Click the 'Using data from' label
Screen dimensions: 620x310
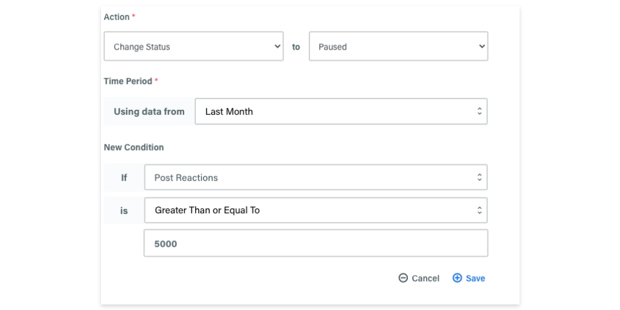click(x=149, y=112)
